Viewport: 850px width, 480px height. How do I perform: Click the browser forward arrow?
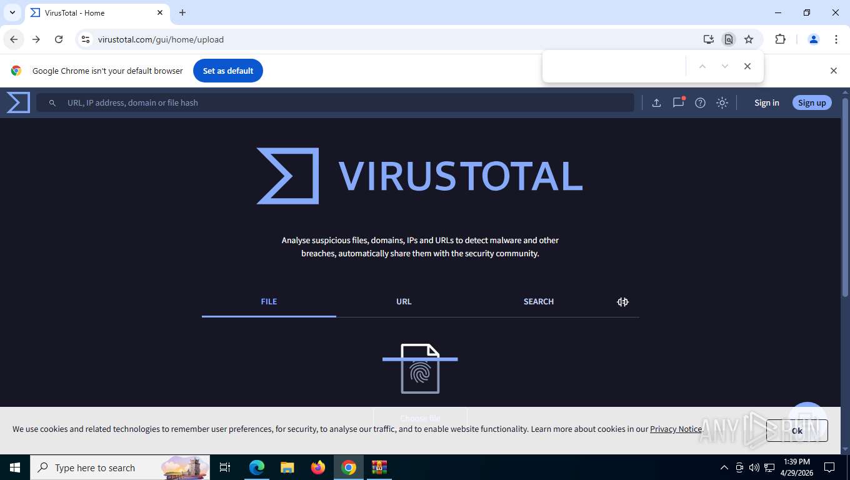click(36, 39)
